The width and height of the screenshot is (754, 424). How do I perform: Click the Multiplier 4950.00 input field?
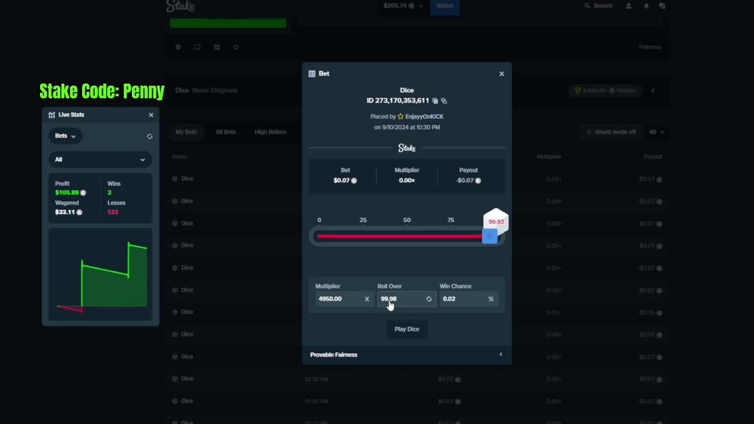(343, 299)
